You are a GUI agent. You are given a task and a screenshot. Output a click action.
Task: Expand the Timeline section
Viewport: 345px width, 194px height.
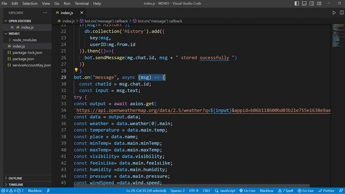[x=16, y=184]
